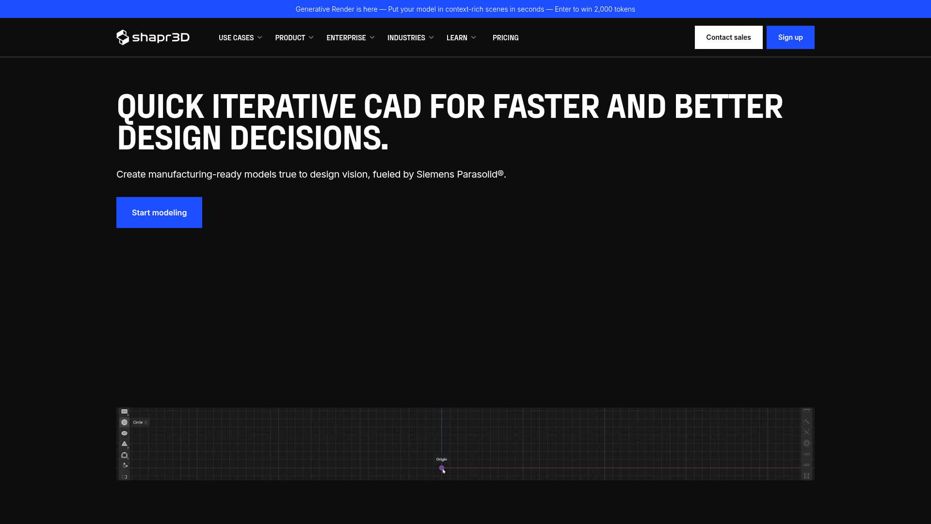Select the Rectangle sketch tool
Screen dimensions: 931x524
(125, 411)
